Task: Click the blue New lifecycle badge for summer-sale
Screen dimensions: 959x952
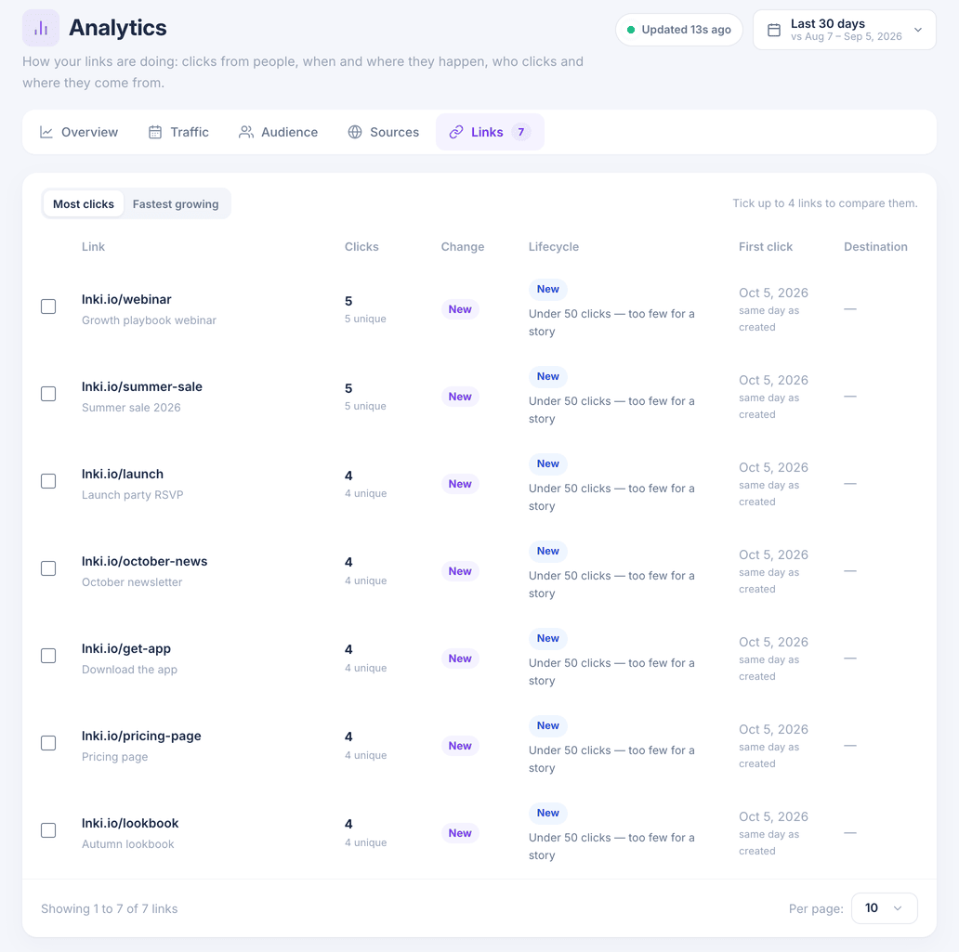Action: click(x=548, y=377)
